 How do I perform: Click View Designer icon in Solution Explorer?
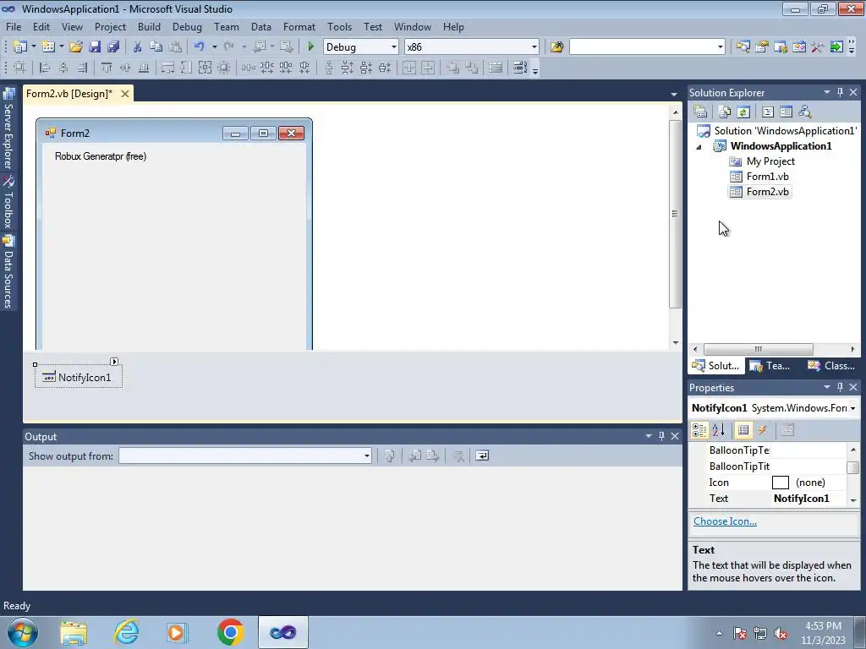(x=786, y=112)
